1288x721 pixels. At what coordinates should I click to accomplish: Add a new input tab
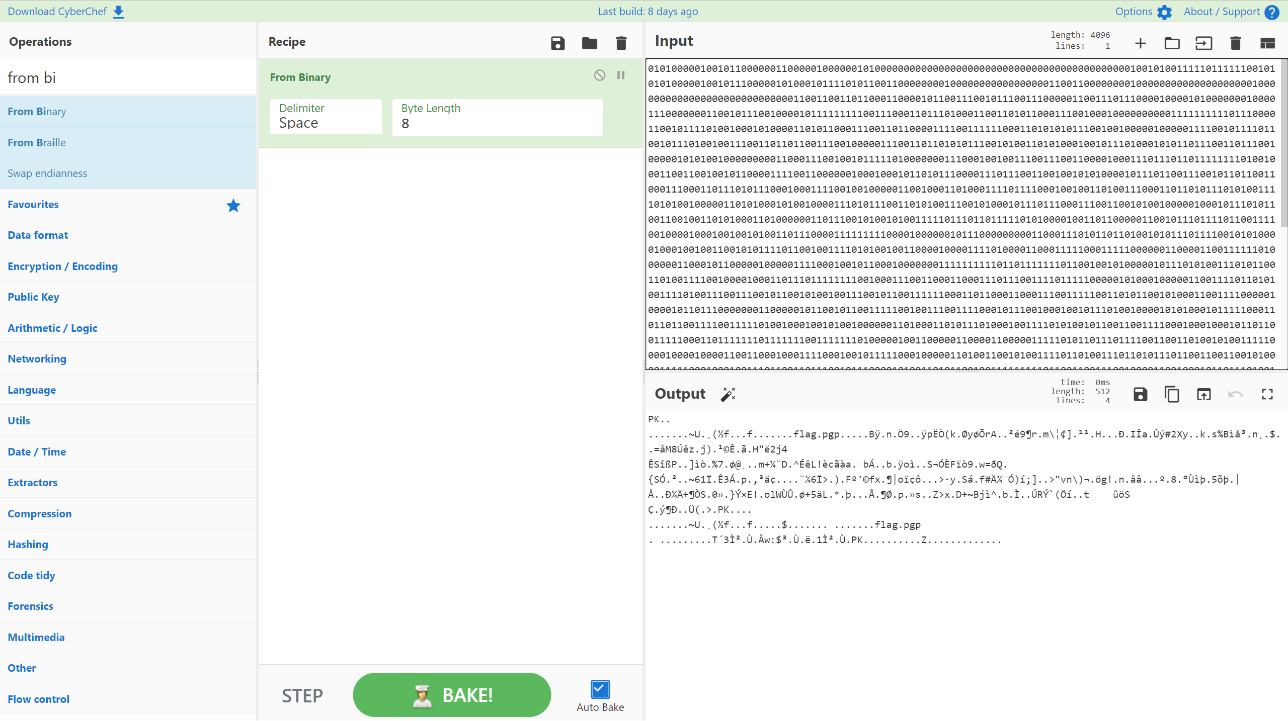[x=1140, y=43]
